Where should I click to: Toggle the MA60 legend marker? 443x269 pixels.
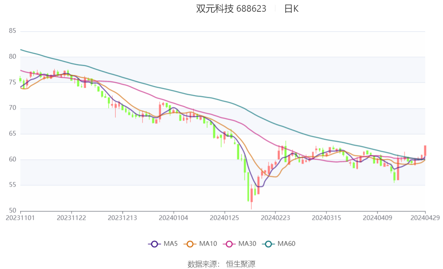[x=268, y=244]
